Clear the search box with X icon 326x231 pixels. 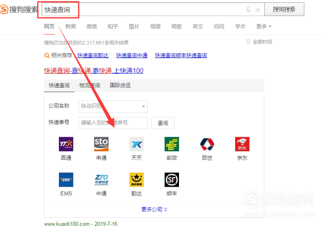click(258, 10)
